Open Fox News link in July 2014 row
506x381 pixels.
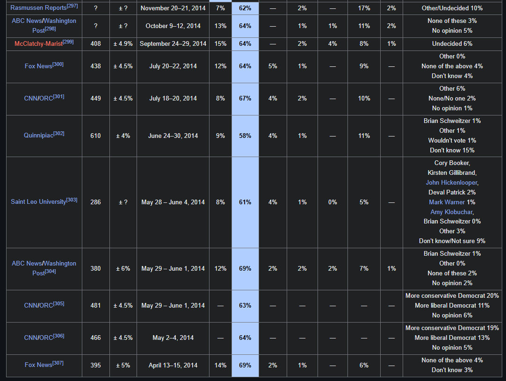click(38, 66)
